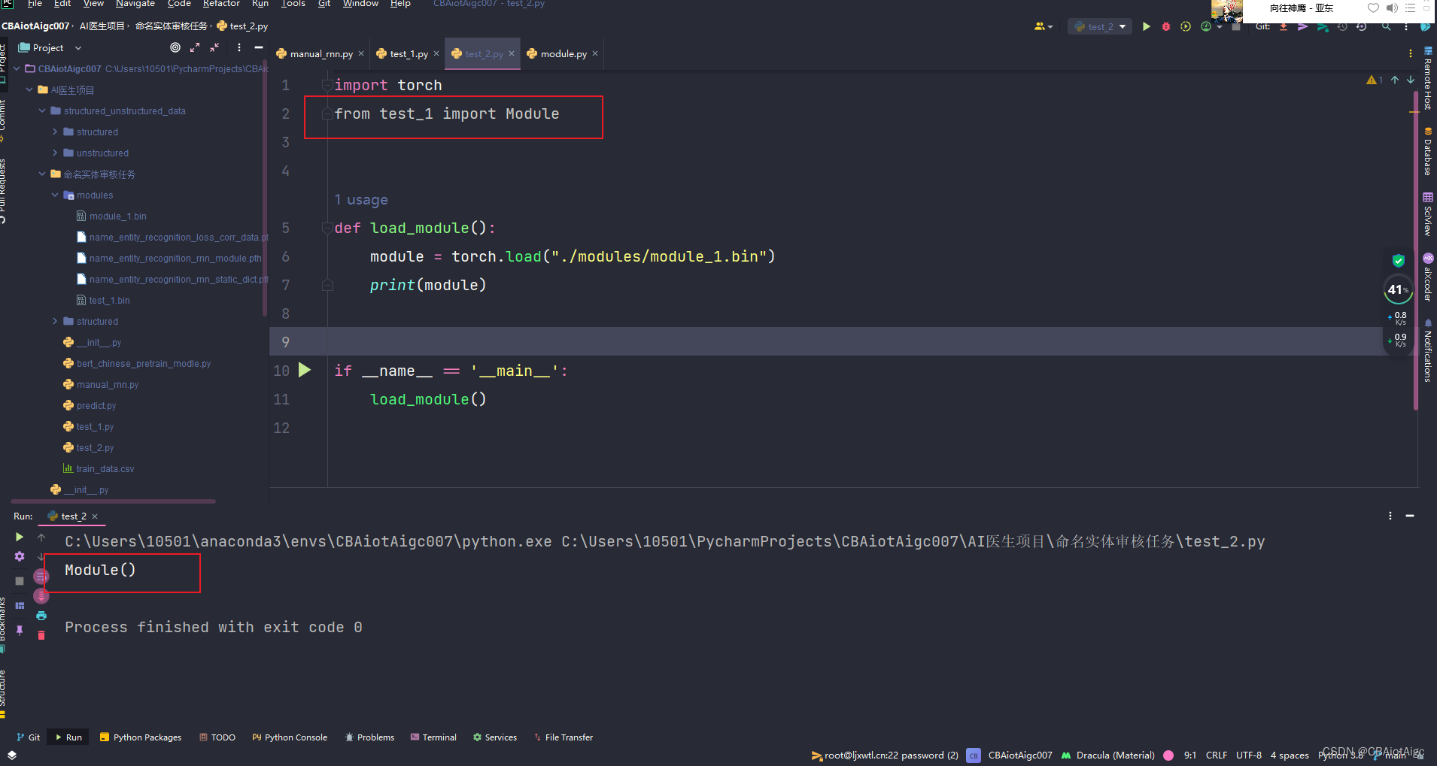This screenshot has width=1437, height=766.
Task: Click the 41% circular progress indicator
Action: pos(1399,289)
